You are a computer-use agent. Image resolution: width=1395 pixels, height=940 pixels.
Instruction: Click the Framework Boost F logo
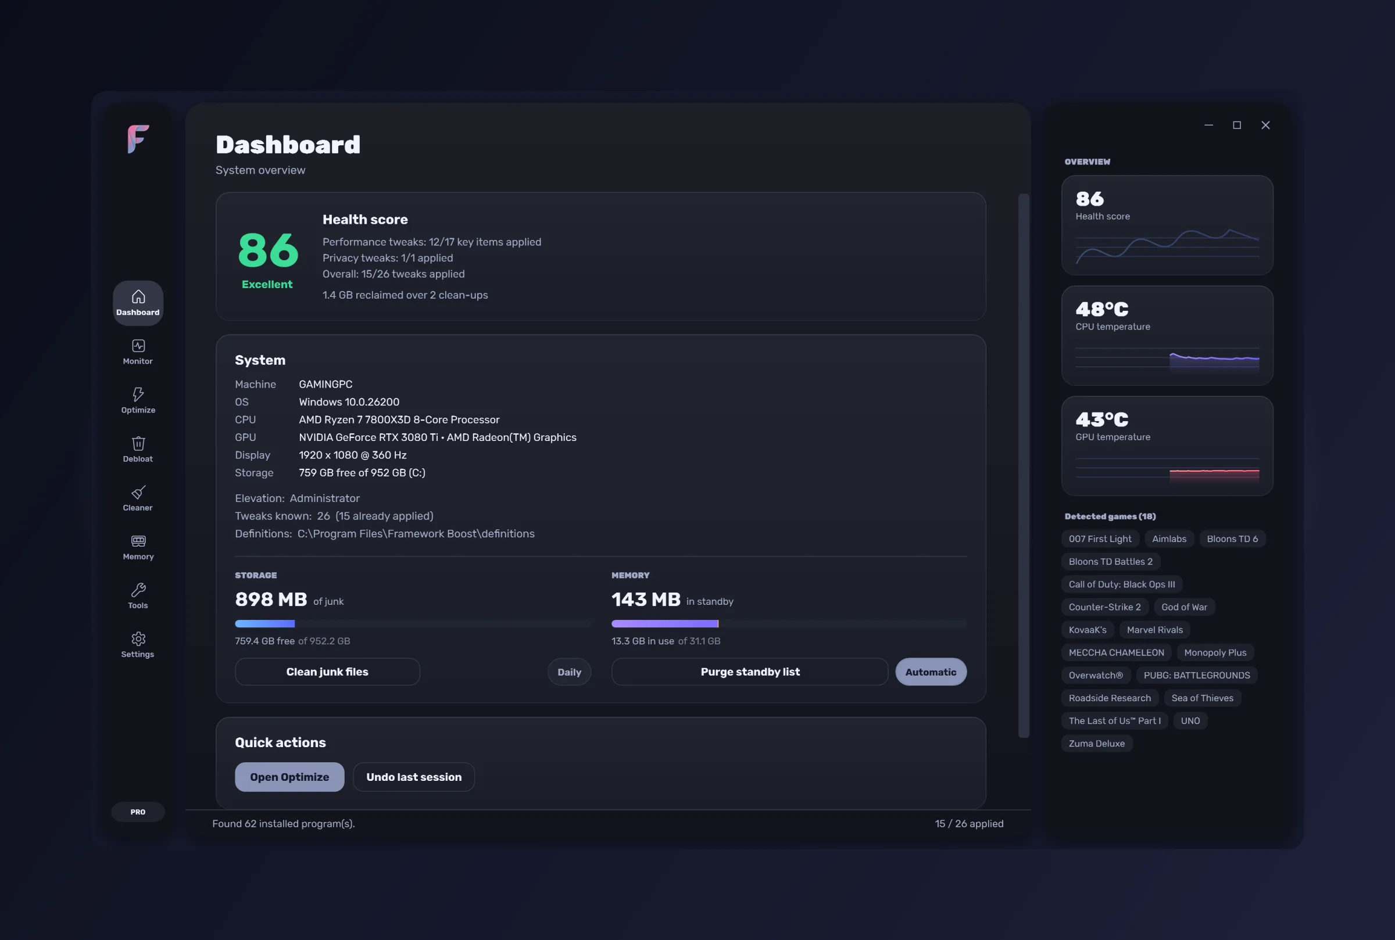(x=138, y=139)
